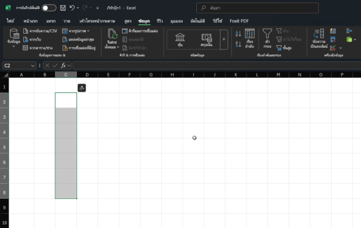Open the custom Sort dialog

tap(249, 38)
